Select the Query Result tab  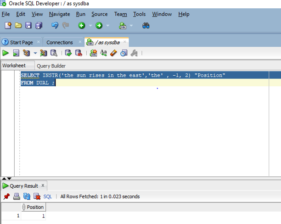point(24,186)
